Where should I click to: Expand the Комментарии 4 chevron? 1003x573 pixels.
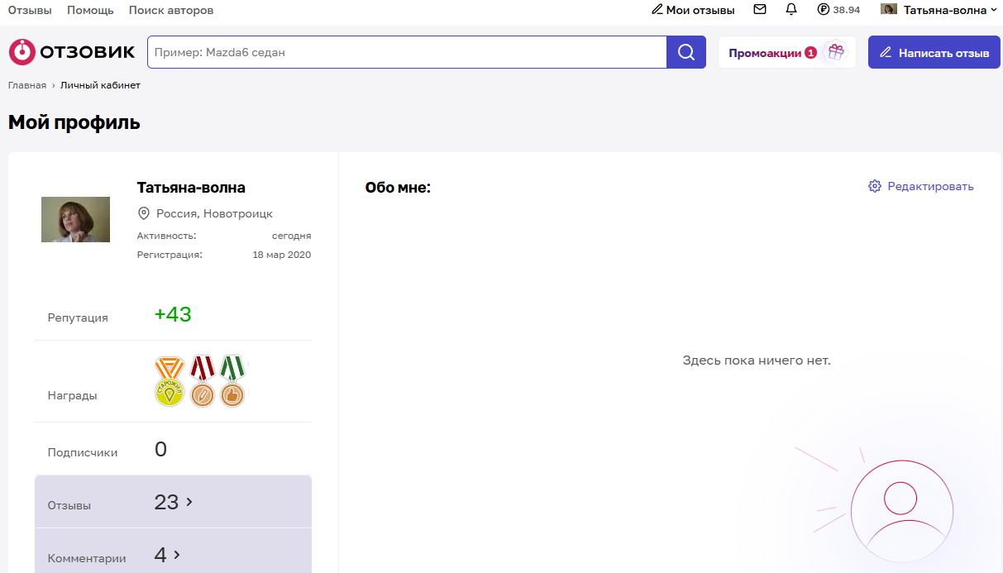coord(177,555)
